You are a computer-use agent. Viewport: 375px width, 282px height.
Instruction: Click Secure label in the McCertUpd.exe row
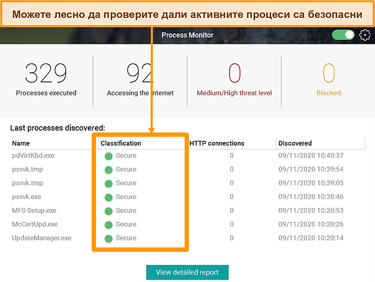(x=126, y=224)
